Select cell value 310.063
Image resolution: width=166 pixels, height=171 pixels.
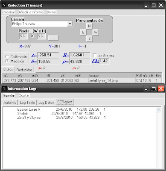click(67, 80)
